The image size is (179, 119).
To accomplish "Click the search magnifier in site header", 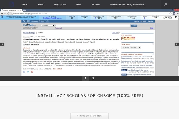I will pos(166,4).
